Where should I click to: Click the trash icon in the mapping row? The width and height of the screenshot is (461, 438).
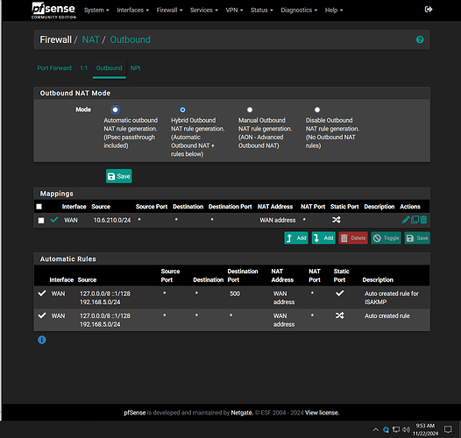(423, 220)
